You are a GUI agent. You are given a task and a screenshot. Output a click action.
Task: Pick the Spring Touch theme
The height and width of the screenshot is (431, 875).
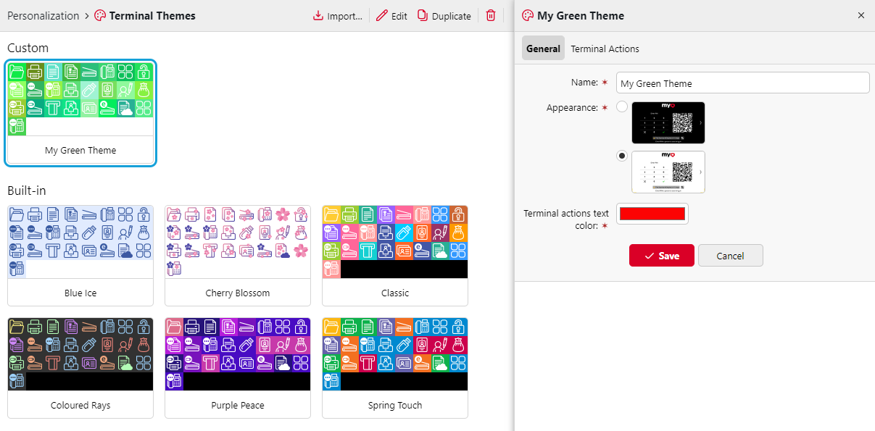click(x=395, y=367)
